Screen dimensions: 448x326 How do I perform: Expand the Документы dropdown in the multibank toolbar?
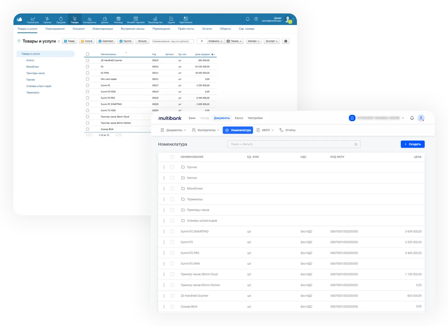click(x=173, y=130)
